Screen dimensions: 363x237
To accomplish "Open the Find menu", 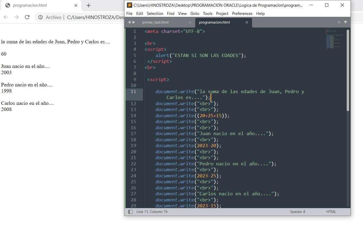I will pos(170,13).
